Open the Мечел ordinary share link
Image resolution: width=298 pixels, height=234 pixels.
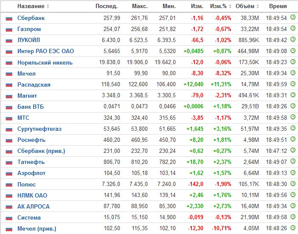pyautogui.click(x=26, y=73)
